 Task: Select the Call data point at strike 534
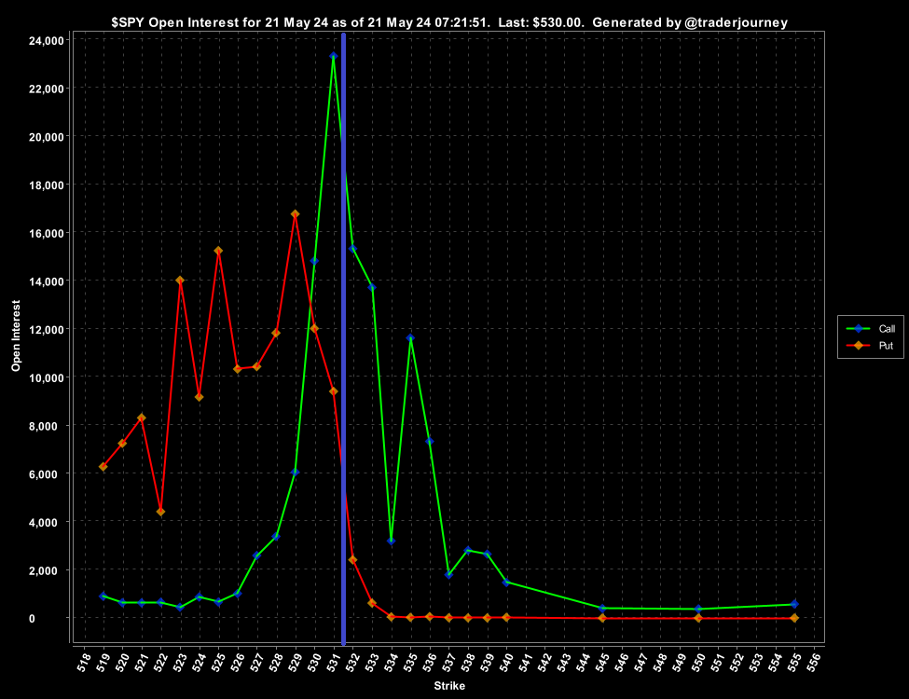[x=392, y=541]
